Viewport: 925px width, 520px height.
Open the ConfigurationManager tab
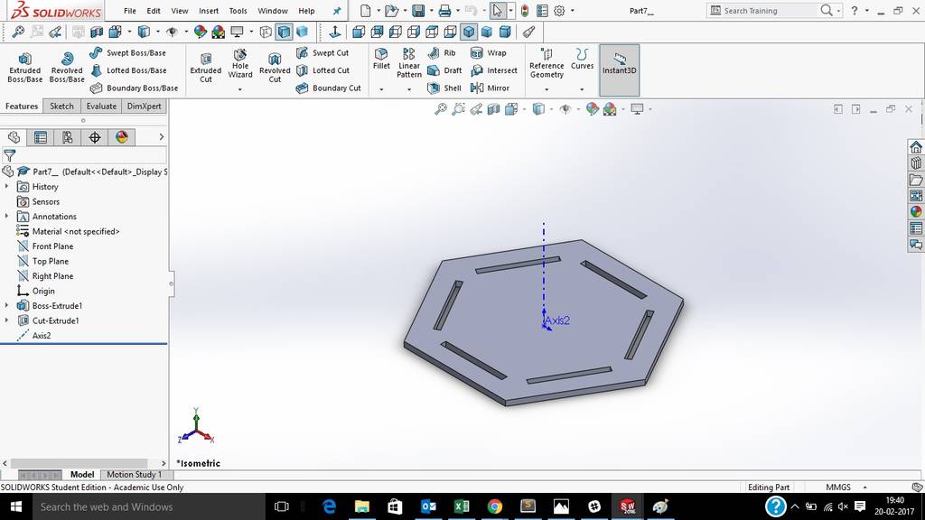point(68,137)
